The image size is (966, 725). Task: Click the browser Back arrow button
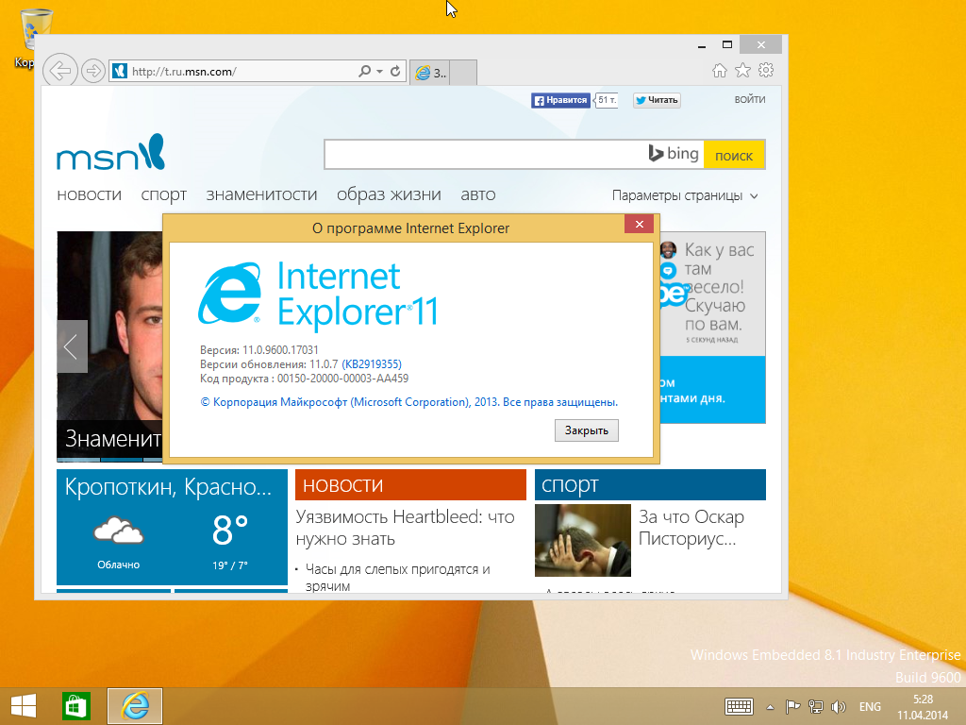(x=59, y=71)
